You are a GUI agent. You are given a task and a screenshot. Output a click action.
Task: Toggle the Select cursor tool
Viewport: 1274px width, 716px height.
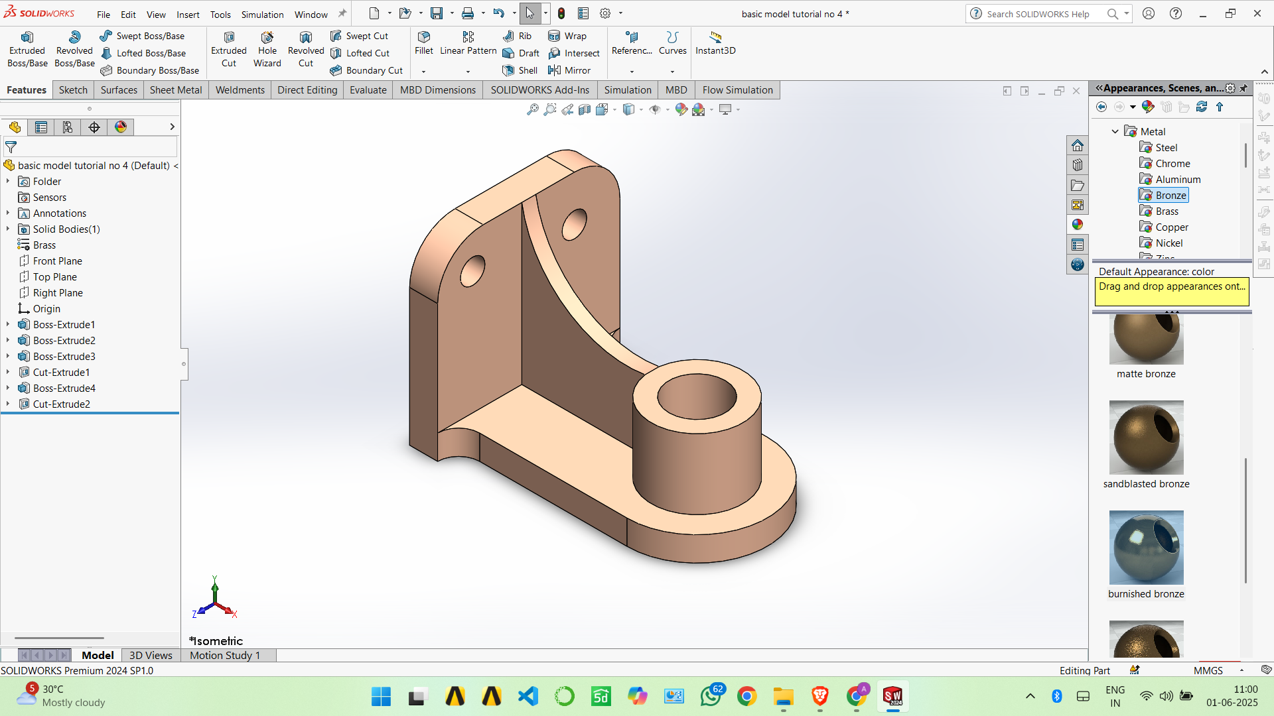coord(530,13)
